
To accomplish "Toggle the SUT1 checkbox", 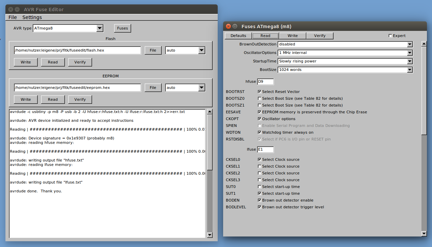I will [259, 193].
